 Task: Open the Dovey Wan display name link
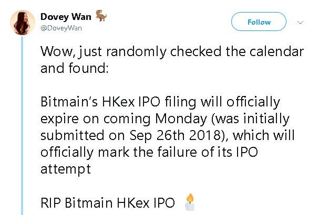pos(65,17)
